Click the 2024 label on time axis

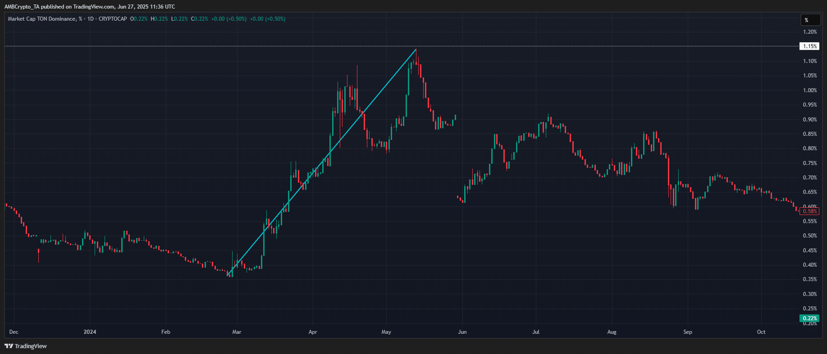click(90, 332)
